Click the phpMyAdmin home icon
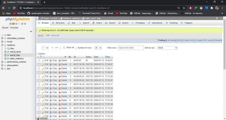The width and height of the screenshot is (226, 120). [x=10, y=24]
